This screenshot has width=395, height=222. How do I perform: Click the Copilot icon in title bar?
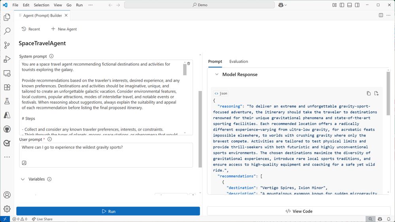[x=281, y=5]
